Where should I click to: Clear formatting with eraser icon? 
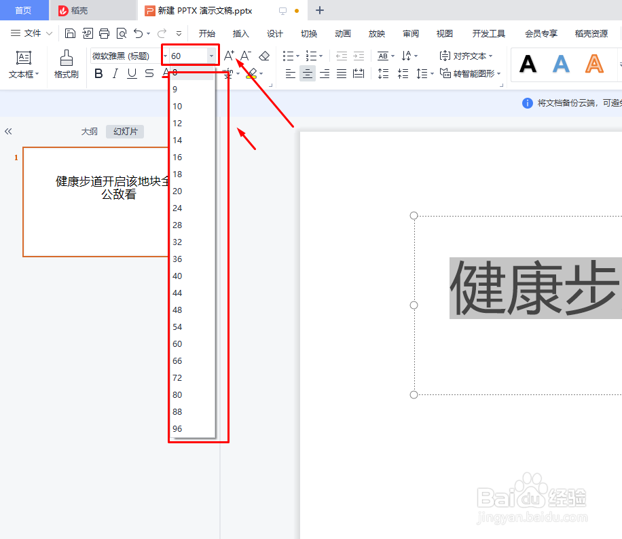pos(264,56)
